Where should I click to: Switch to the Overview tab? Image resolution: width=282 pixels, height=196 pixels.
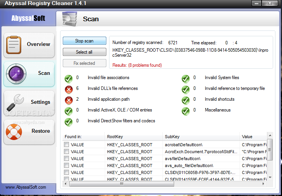pos(29,45)
